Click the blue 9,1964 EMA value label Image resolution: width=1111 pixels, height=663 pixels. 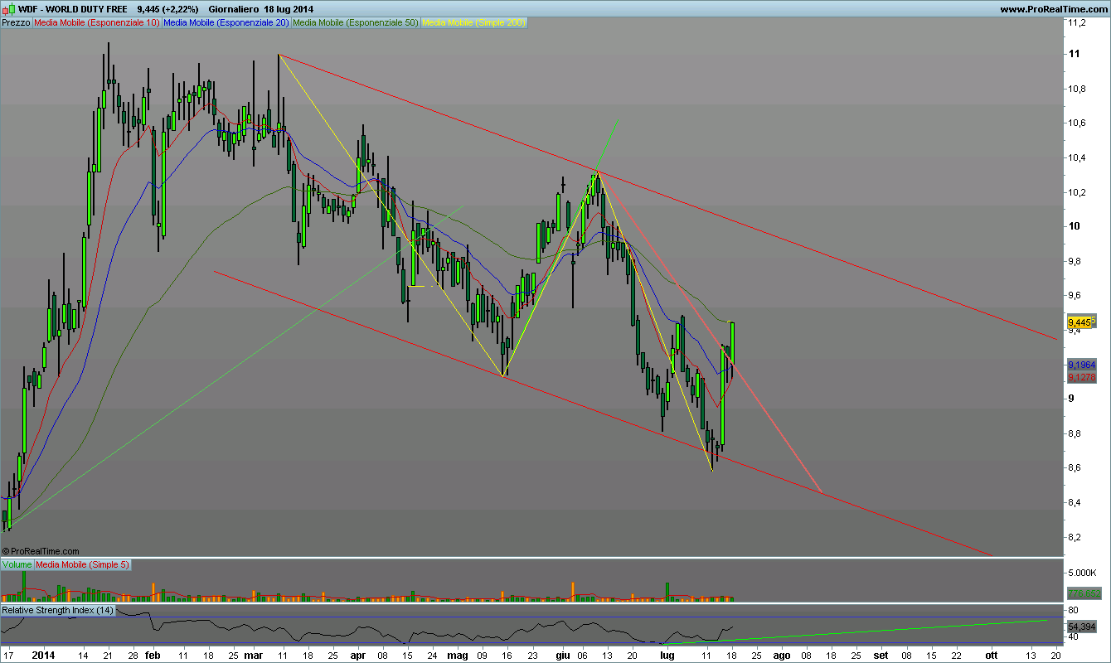[x=1081, y=364]
